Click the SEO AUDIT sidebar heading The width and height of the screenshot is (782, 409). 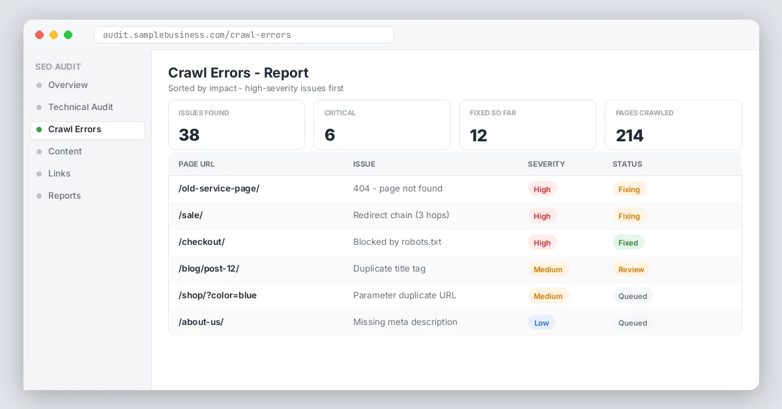point(58,66)
